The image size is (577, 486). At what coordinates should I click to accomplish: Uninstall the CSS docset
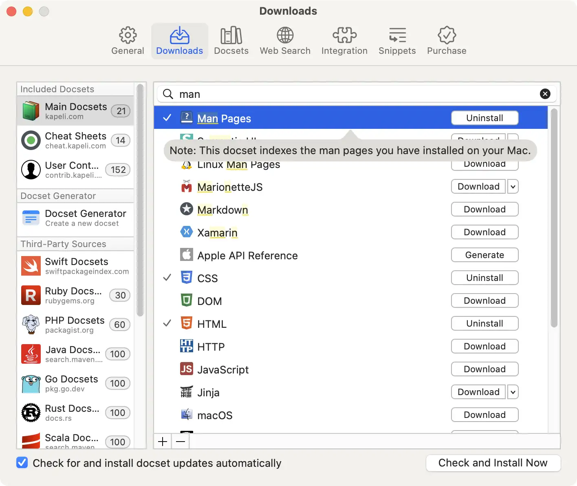(x=485, y=278)
